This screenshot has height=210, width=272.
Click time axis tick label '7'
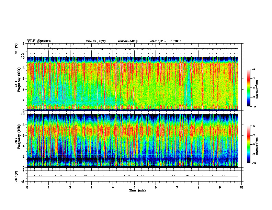(x=177, y=187)
